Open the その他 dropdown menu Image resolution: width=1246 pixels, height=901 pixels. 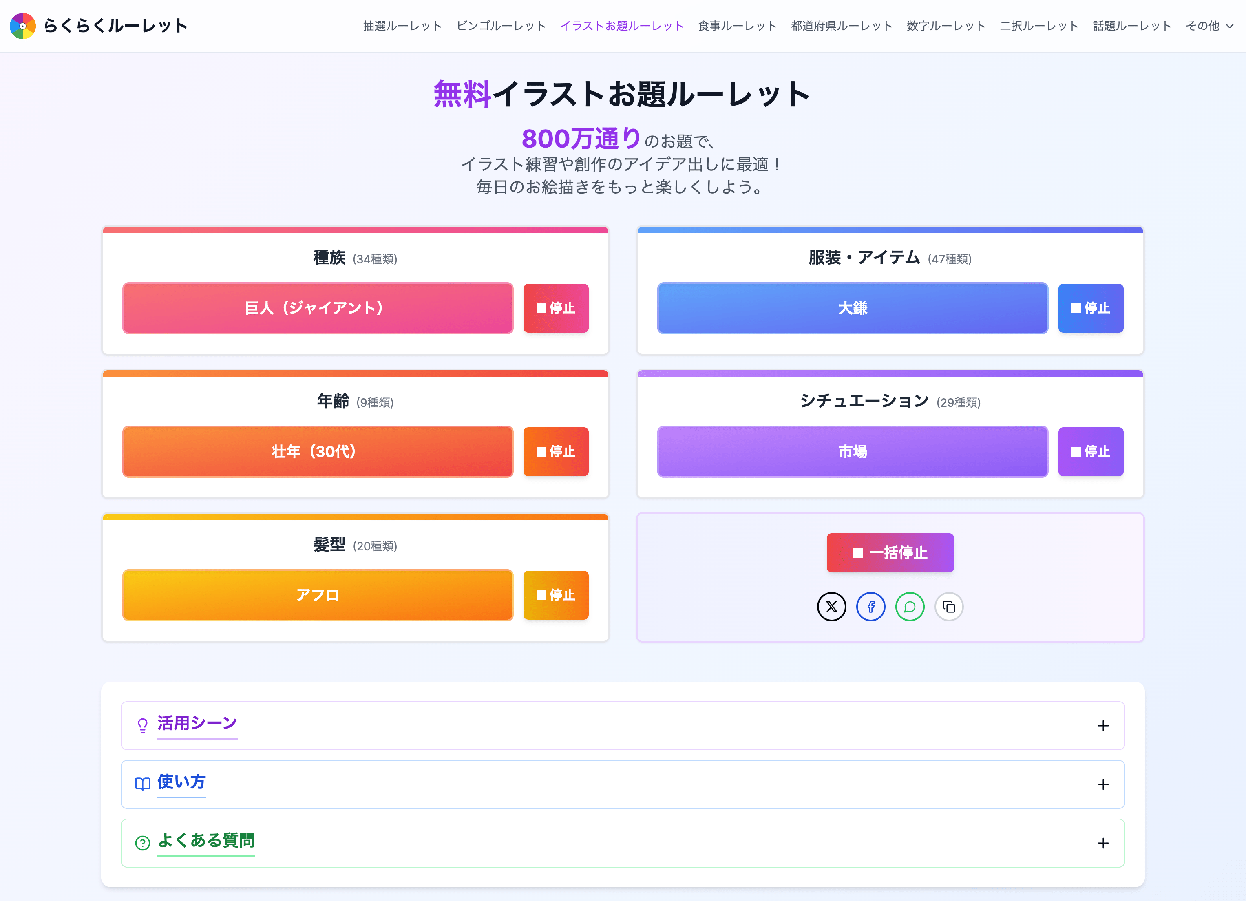(1209, 26)
